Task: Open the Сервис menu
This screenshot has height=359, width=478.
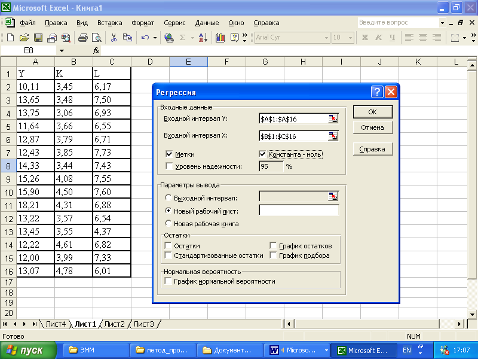Action: pos(174,23)
